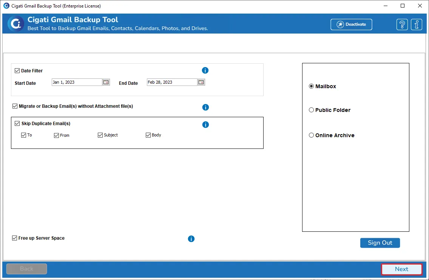Uncheck the From duplicate criterion

click(56, 135)
